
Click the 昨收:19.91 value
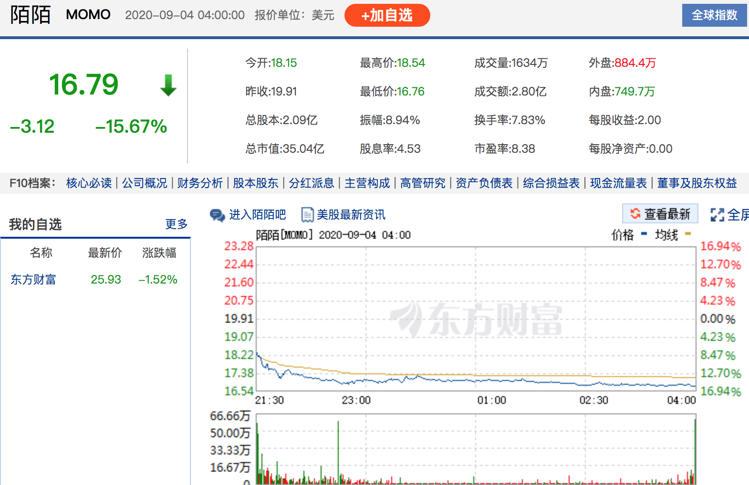(271, 92)
